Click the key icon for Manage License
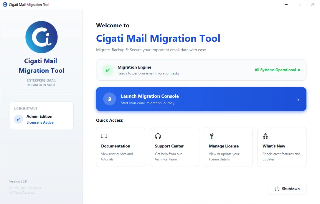The width and height of the screenshot is (320, 204). tap(212, 136)
